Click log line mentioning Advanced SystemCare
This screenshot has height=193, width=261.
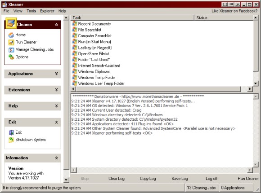(153, 128)
